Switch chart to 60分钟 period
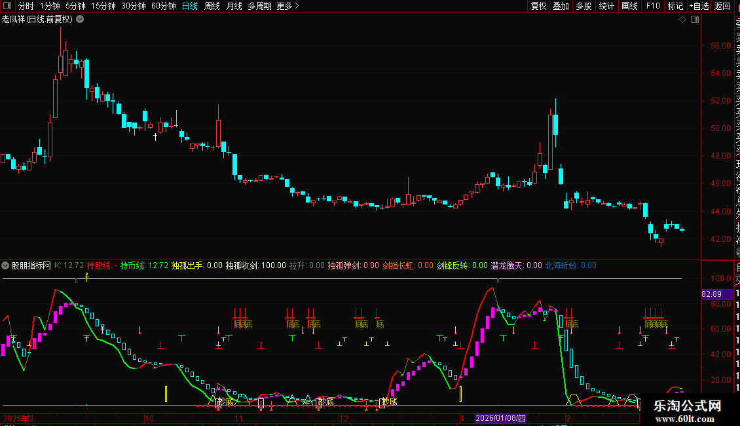The height and width of the screenshot is (426, 740). coord(163,6)
